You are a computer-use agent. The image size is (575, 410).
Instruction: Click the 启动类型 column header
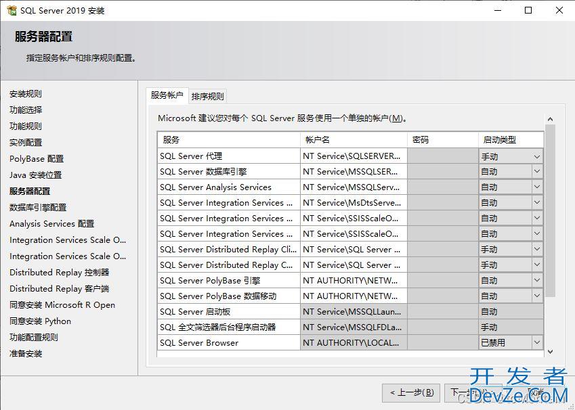pyautogui.click(x=511, y=139)
